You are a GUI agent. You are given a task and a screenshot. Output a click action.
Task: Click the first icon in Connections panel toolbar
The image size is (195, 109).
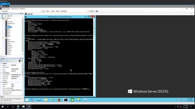(x=2, y=16)
